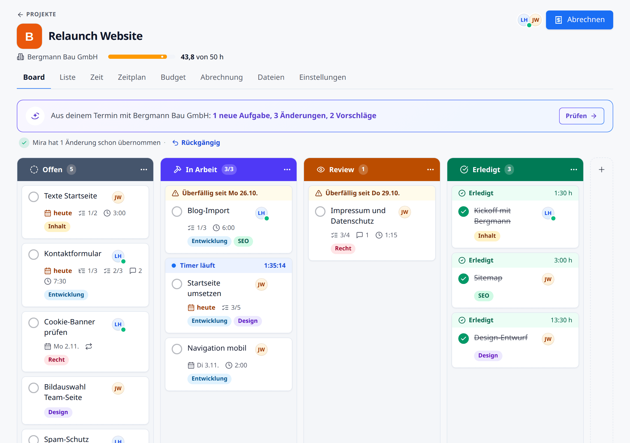
Task: Switch to the Liste tab
Action: [67, 77]
